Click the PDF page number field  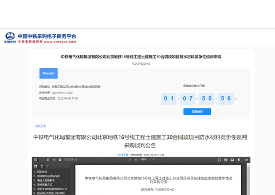(x=69, y=160)
